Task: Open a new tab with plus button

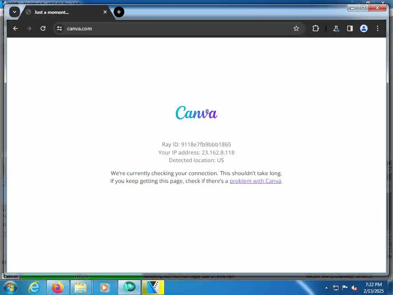Action: coord(119,12)
